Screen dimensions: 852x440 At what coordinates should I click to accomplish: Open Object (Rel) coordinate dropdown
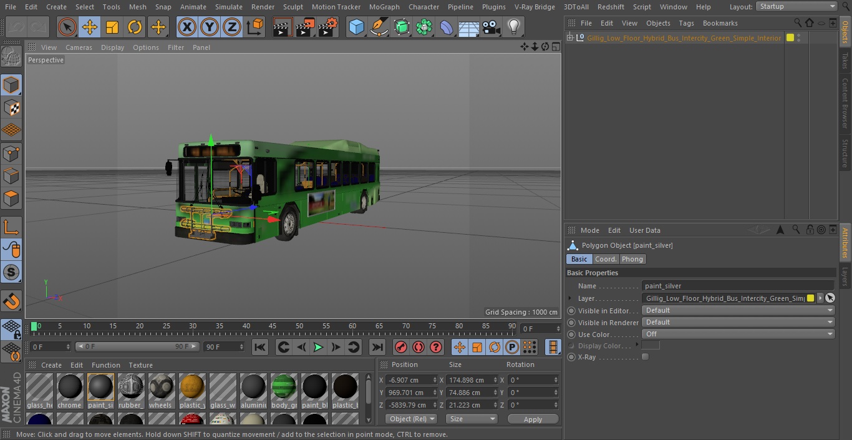[411, 419]
